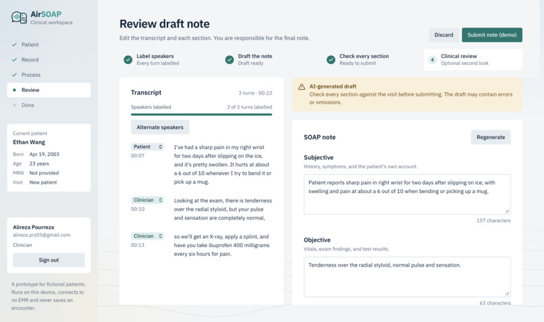The image size is (544, 322).
Task: Click the resize handle of Objective text box
Action: [507, 293]
